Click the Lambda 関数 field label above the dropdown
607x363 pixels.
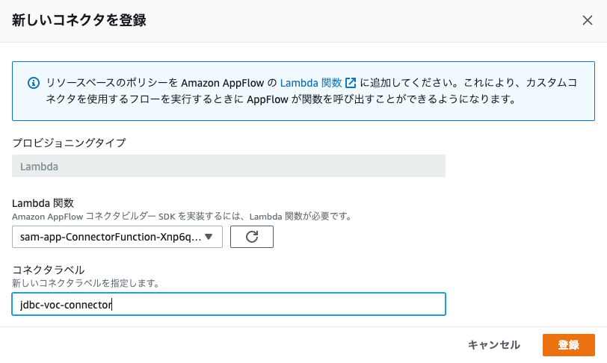tap(42, 202)
